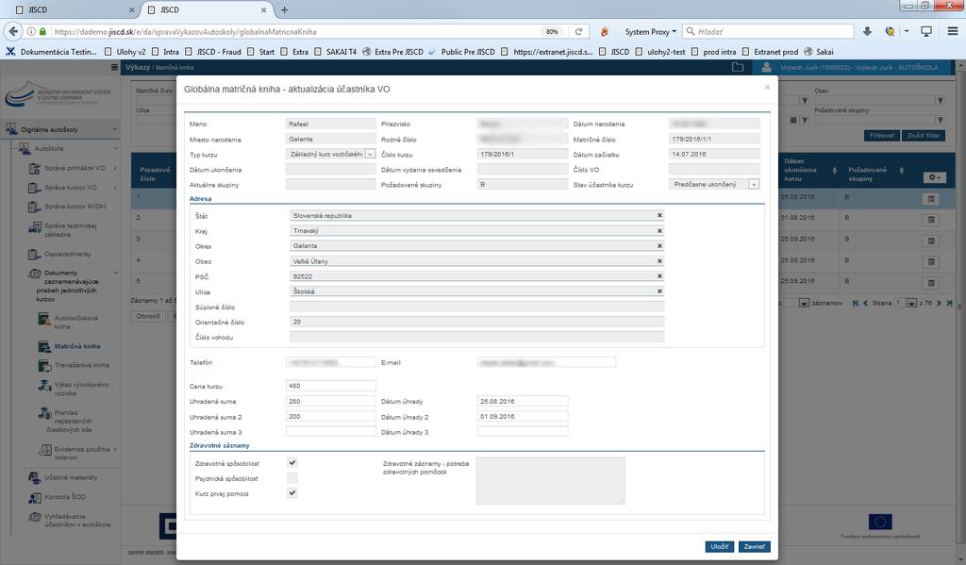
Task: Open Autocvičisková kniha in the sidebar
Action: click(x=75, y=323)
